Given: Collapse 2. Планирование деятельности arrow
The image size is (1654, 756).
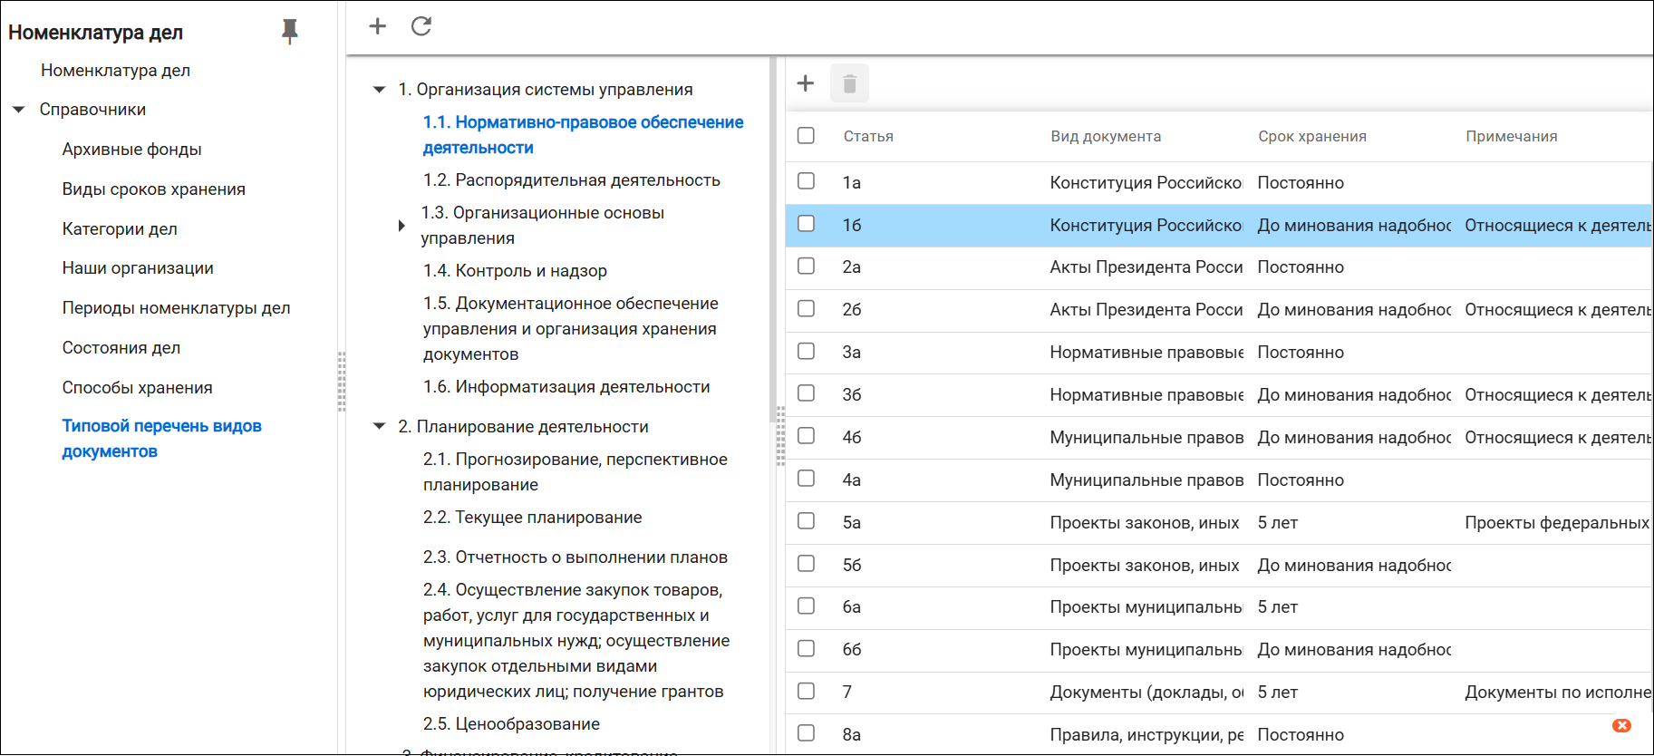Looking at the screenshot, I should pos(379,427).
